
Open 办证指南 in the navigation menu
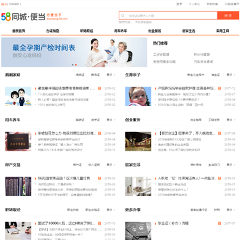coord(53,31)
